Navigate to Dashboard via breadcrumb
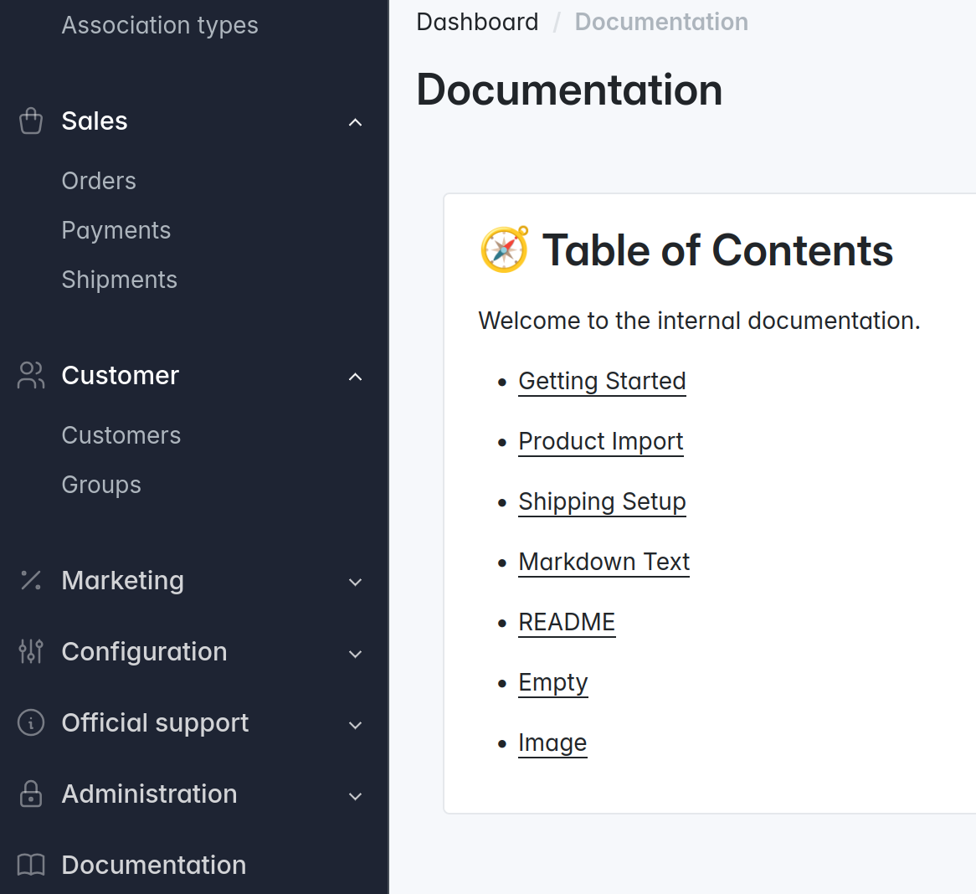Screen dimensions: 976x894 [477, 22]
